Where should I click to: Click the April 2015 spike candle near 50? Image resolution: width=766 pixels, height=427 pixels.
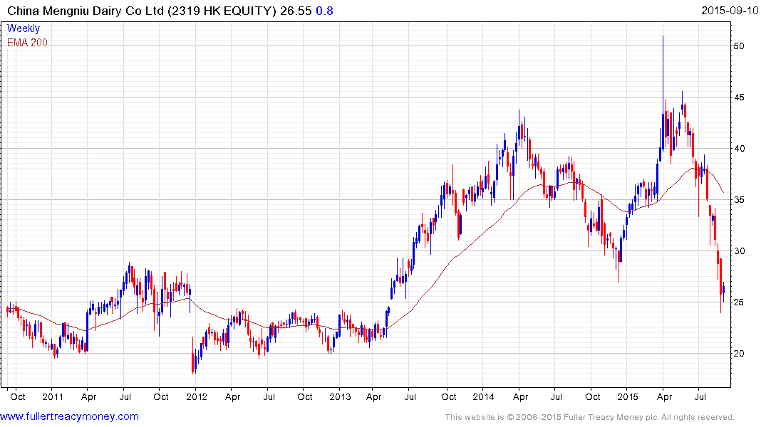click(663, 93)
